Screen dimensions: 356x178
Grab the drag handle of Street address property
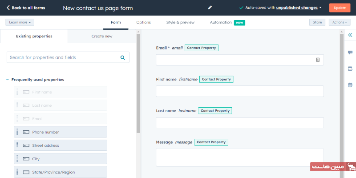click(x=17, y=146)
